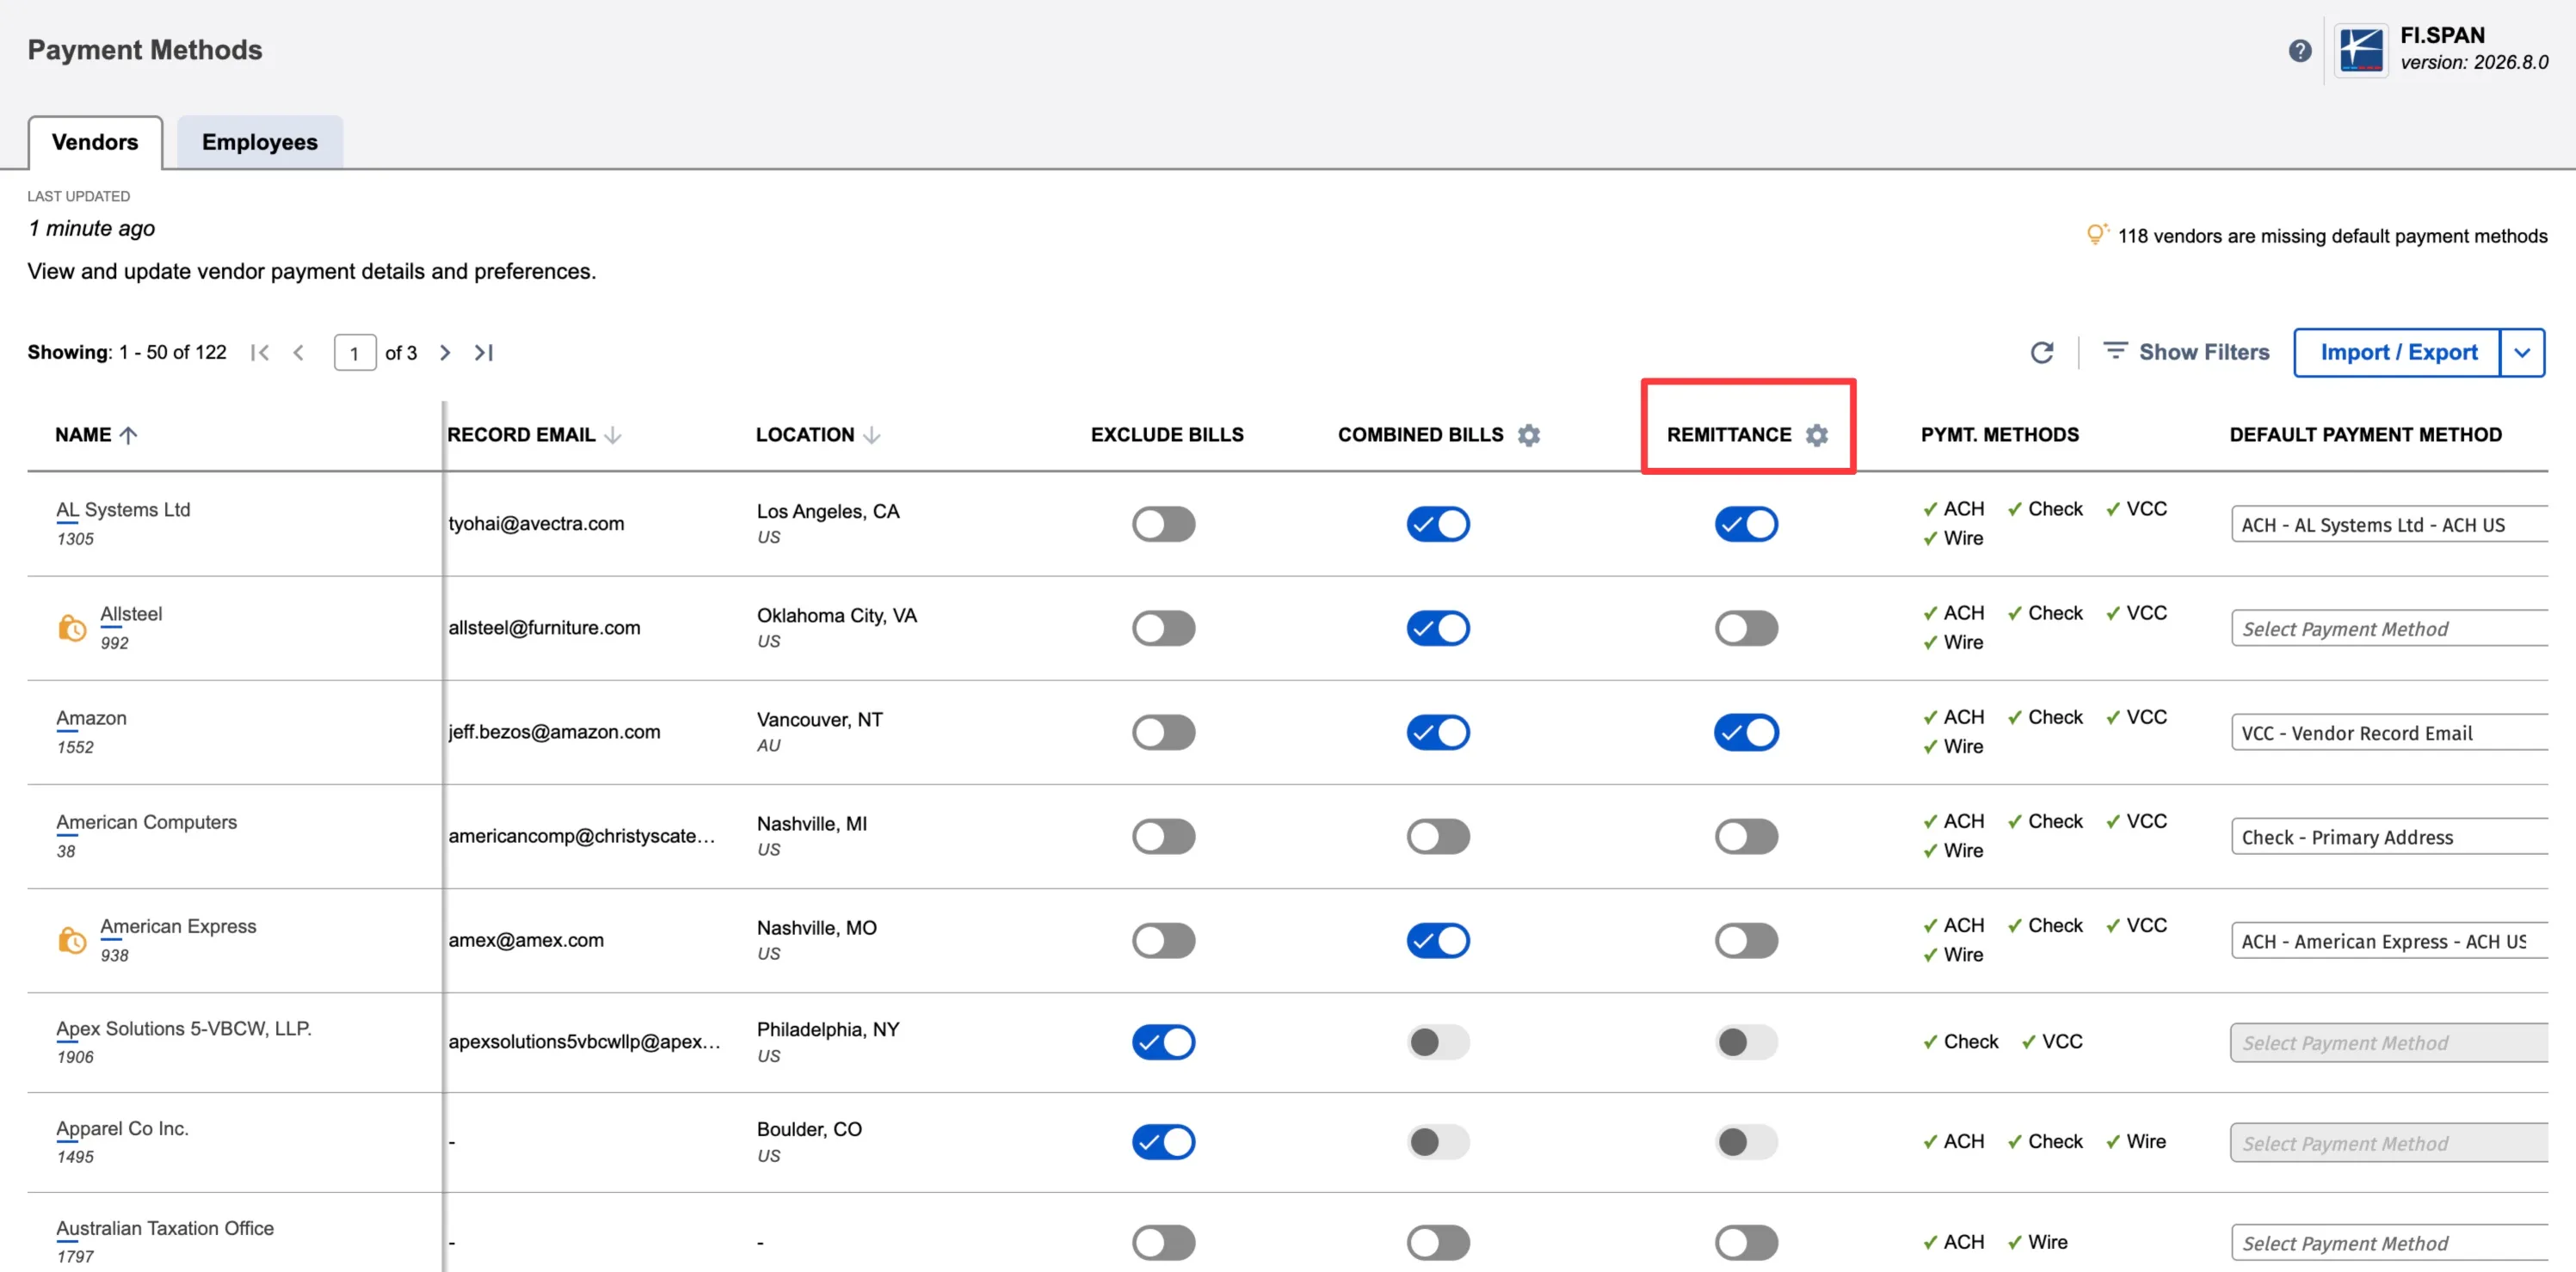2576x1272 pixels.
Task: Expand the Import / Export dropdown arrow
Action: point(2522,353)
